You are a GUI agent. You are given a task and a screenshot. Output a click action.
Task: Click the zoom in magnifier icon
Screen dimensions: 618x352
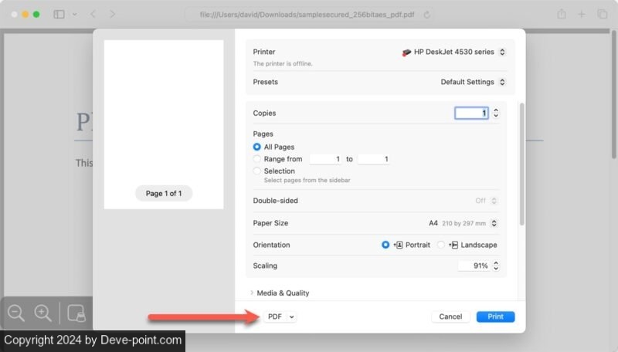pyautogui.click(x=43, y=313)
